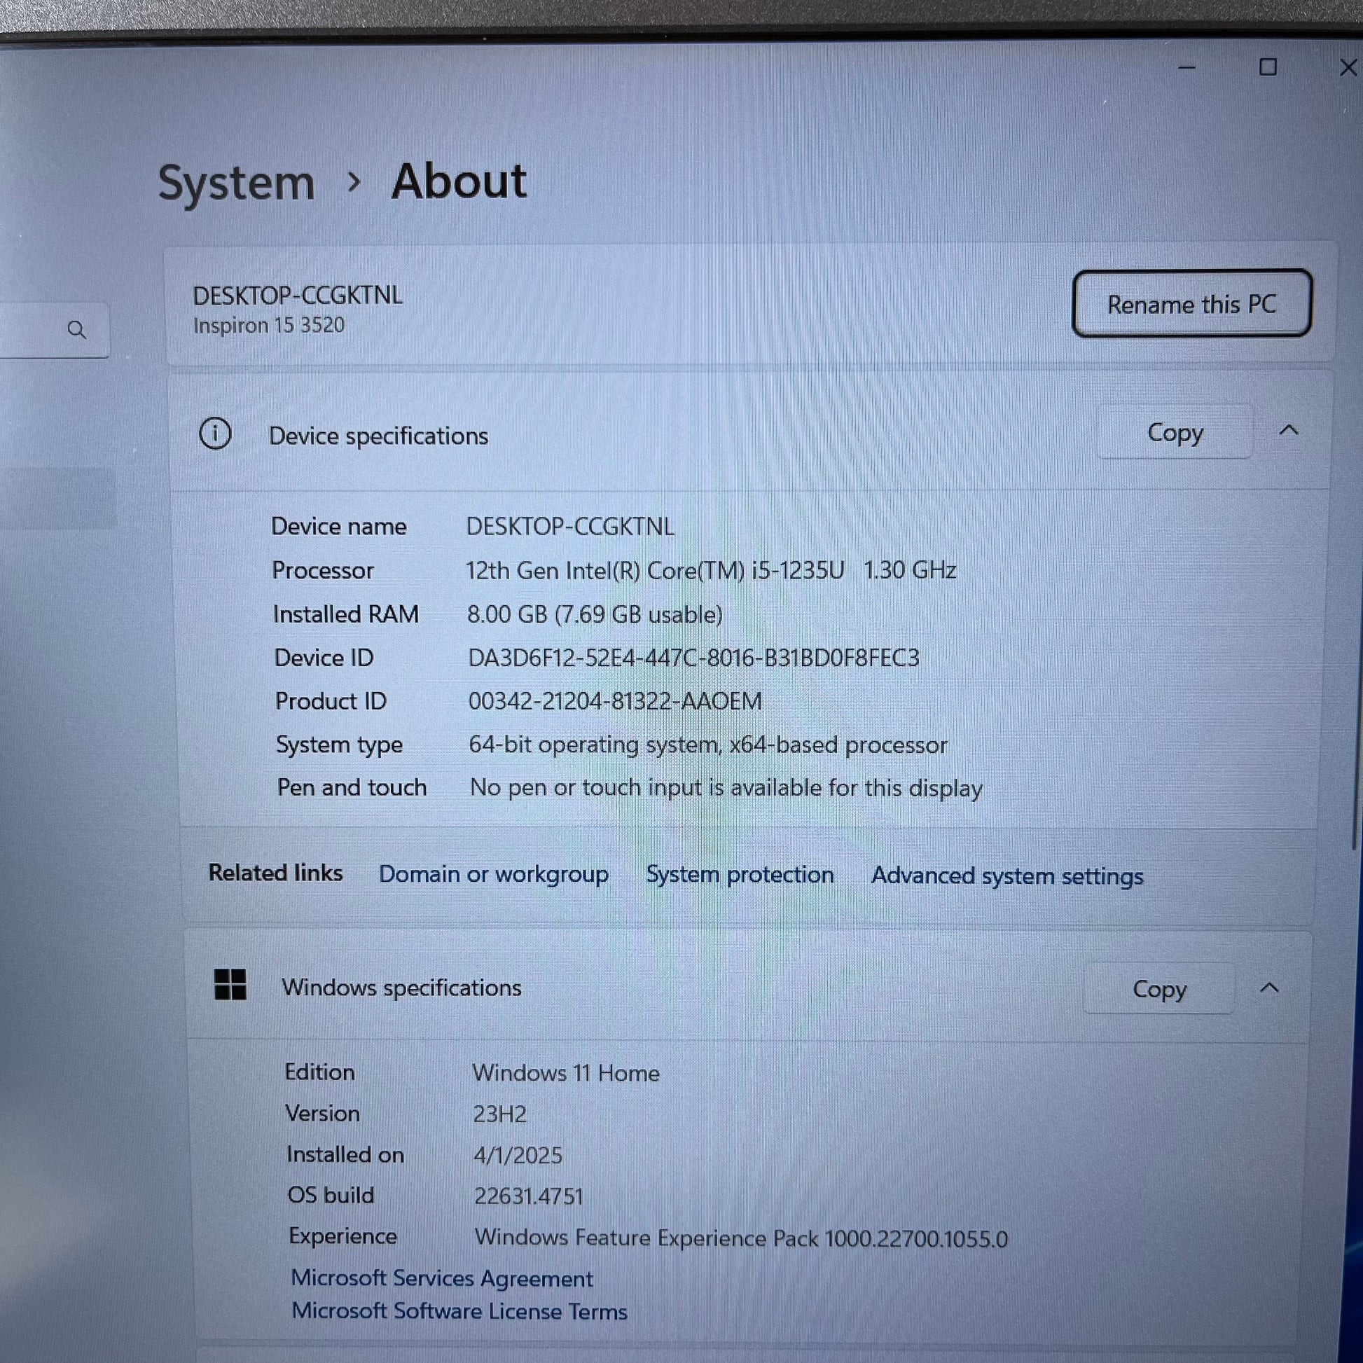The image size is (1363, 1363).
Task: Click the Related links label
Action: 276,873
